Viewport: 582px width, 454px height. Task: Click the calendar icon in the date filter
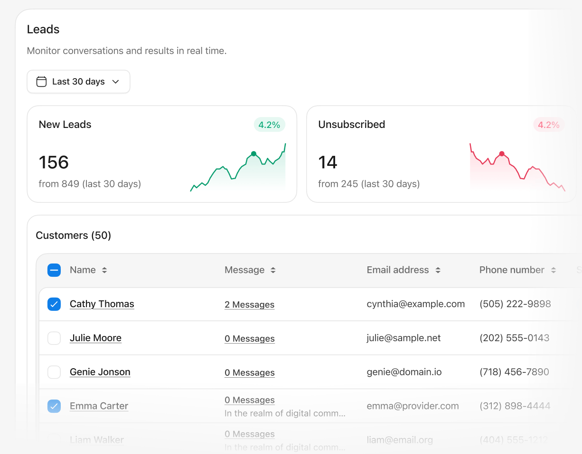(42, 82)
